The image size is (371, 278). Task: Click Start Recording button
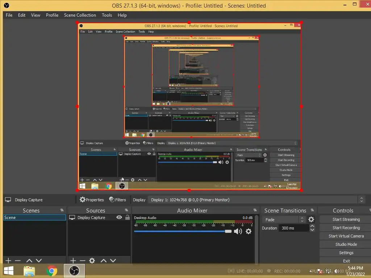[346, 228]
